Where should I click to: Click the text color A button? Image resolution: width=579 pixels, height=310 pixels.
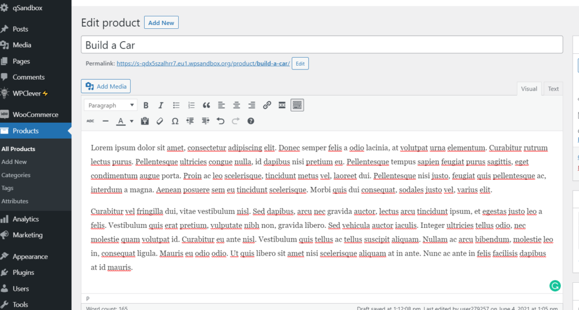pos(121,121)
